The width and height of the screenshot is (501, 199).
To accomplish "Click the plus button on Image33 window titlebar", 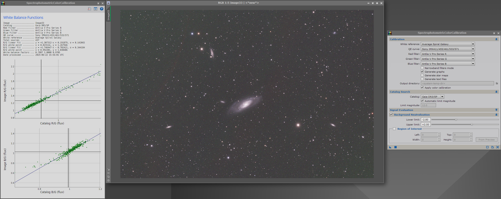I will click(x=377, y=3).
